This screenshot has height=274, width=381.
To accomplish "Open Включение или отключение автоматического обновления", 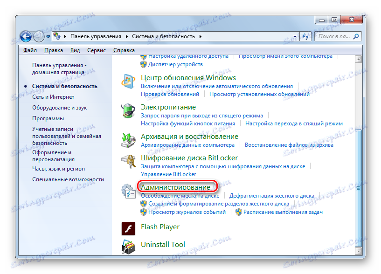I will click(x=217, y=86).
